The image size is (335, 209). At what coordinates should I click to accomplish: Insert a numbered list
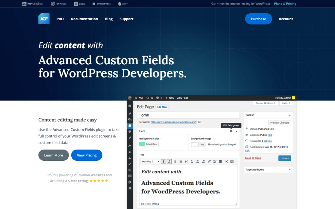point(181,161)
